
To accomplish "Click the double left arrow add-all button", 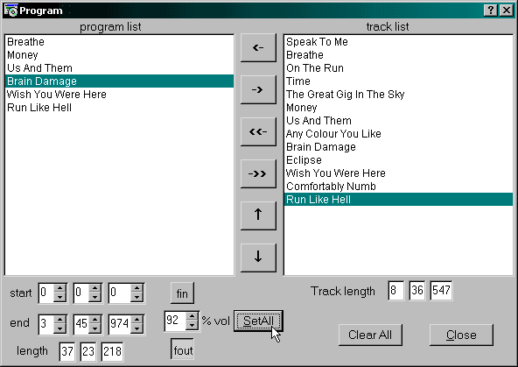I will click(258, 131).
